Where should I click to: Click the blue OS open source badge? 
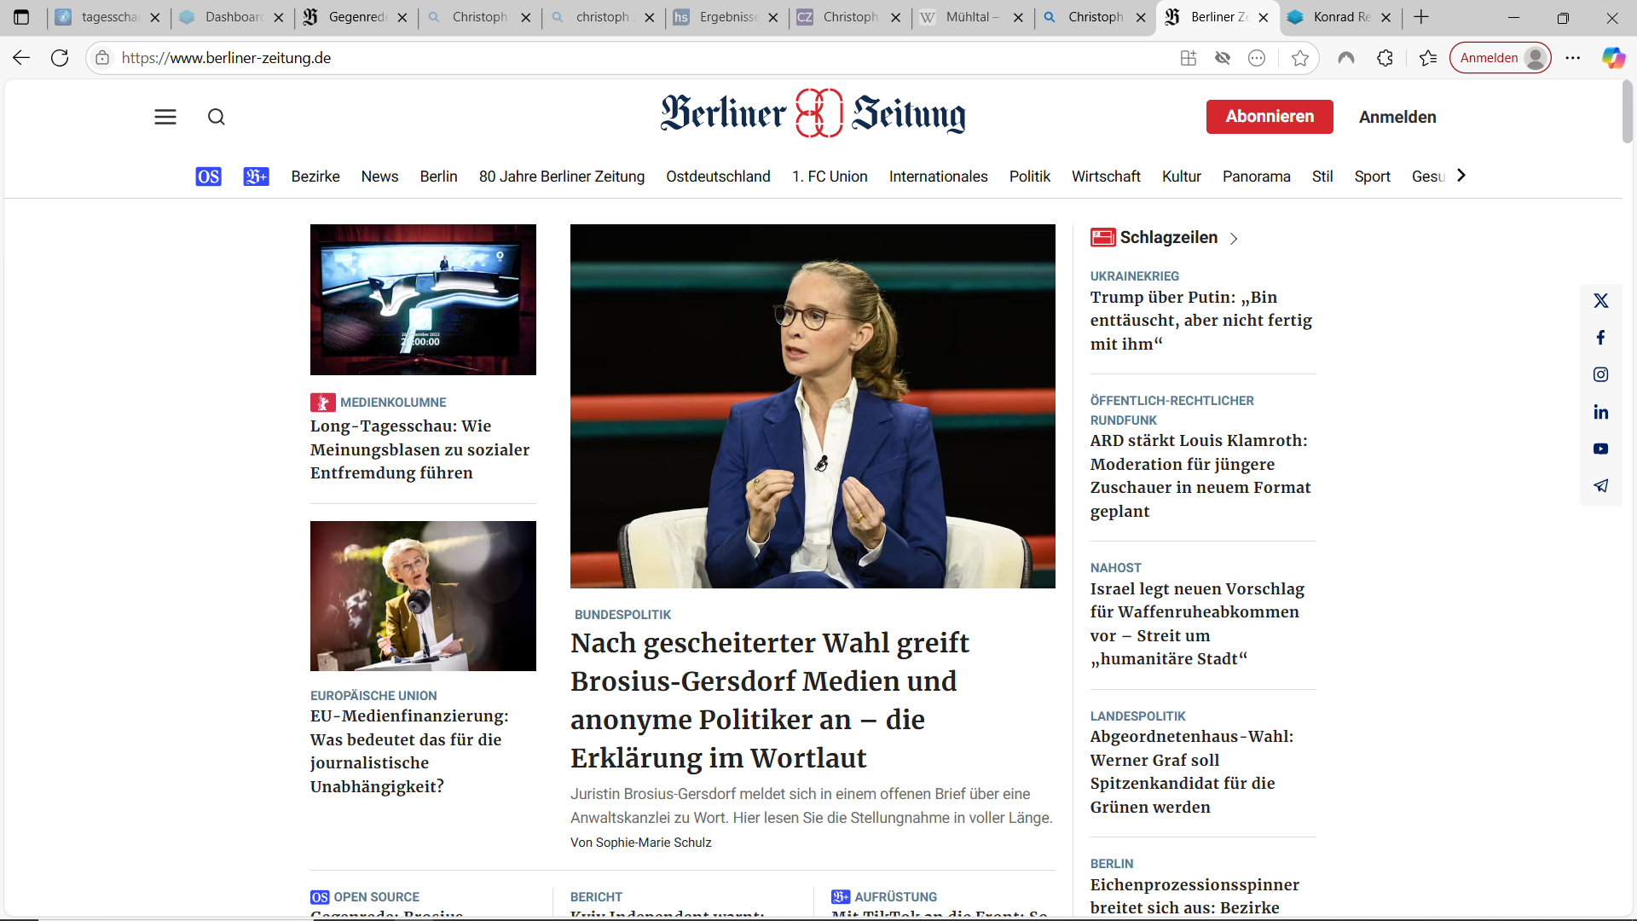click(x=208, y=177)
